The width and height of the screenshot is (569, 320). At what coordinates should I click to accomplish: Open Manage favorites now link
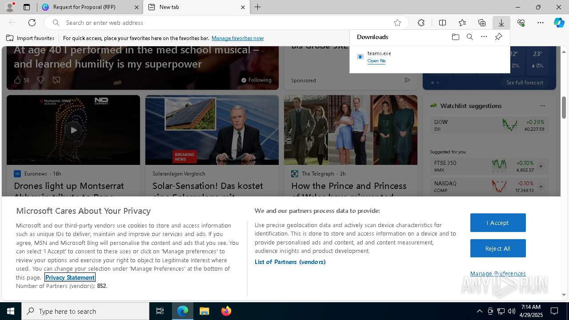pos(237,38)
